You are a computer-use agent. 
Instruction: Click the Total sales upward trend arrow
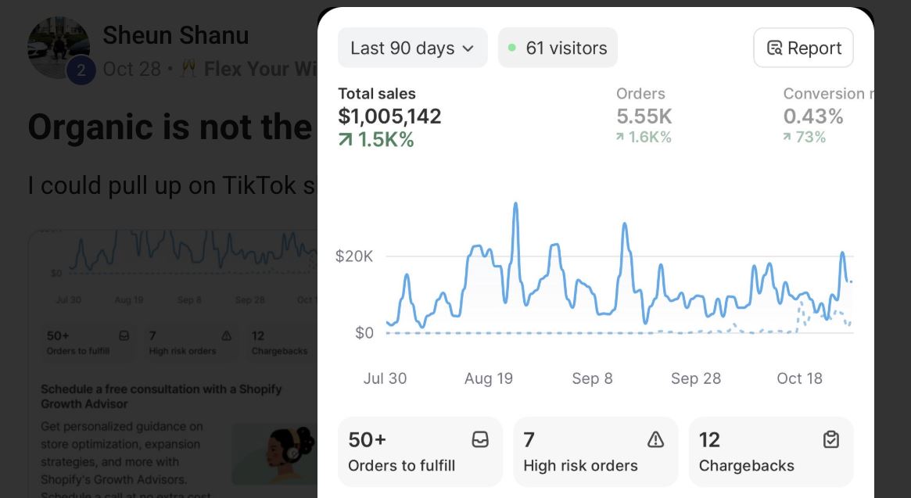click(346, 140)
